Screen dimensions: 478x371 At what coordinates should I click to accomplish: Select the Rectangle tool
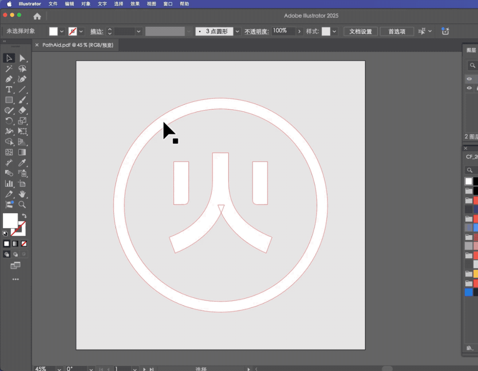(9, 100)
